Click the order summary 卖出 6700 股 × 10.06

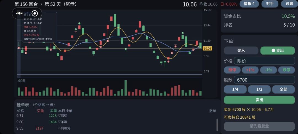pos(249,110)
